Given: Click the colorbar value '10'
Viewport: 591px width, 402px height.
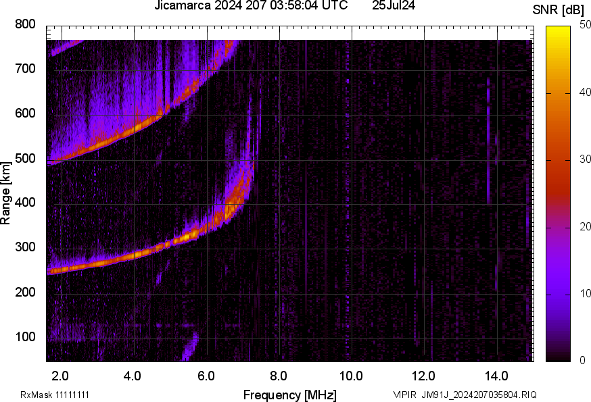Looking at the screenshot, I should [x=585, y=294].
